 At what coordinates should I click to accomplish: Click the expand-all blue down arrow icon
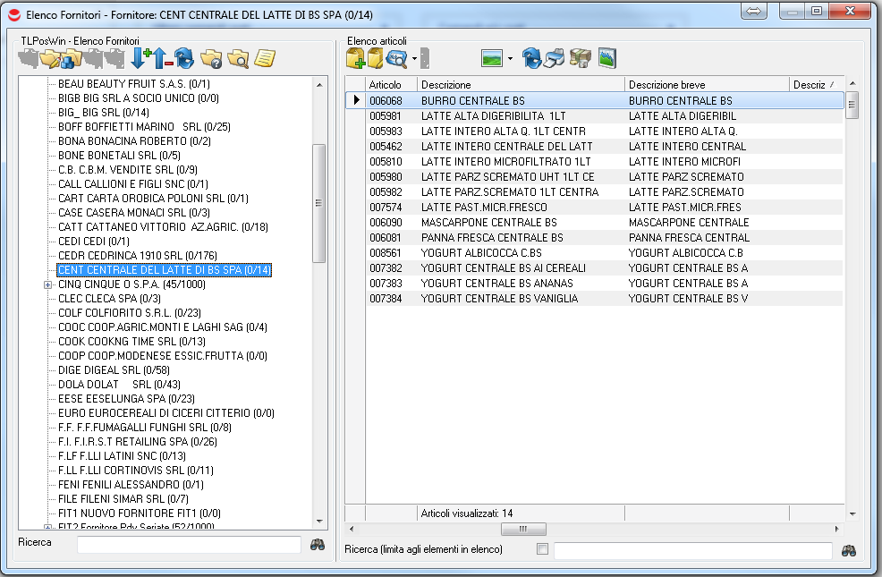140,59
